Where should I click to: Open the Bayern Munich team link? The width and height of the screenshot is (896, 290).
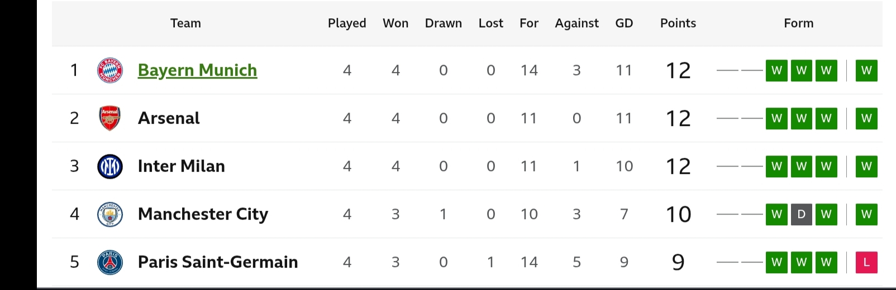197,70
